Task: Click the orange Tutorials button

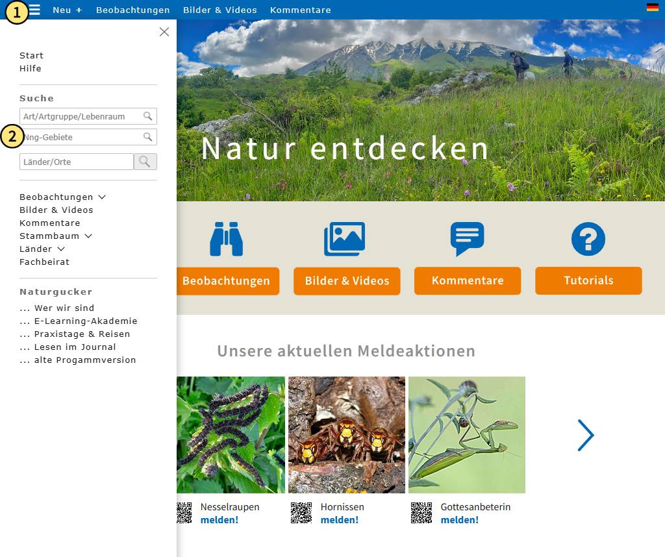Action: (588, 280)
